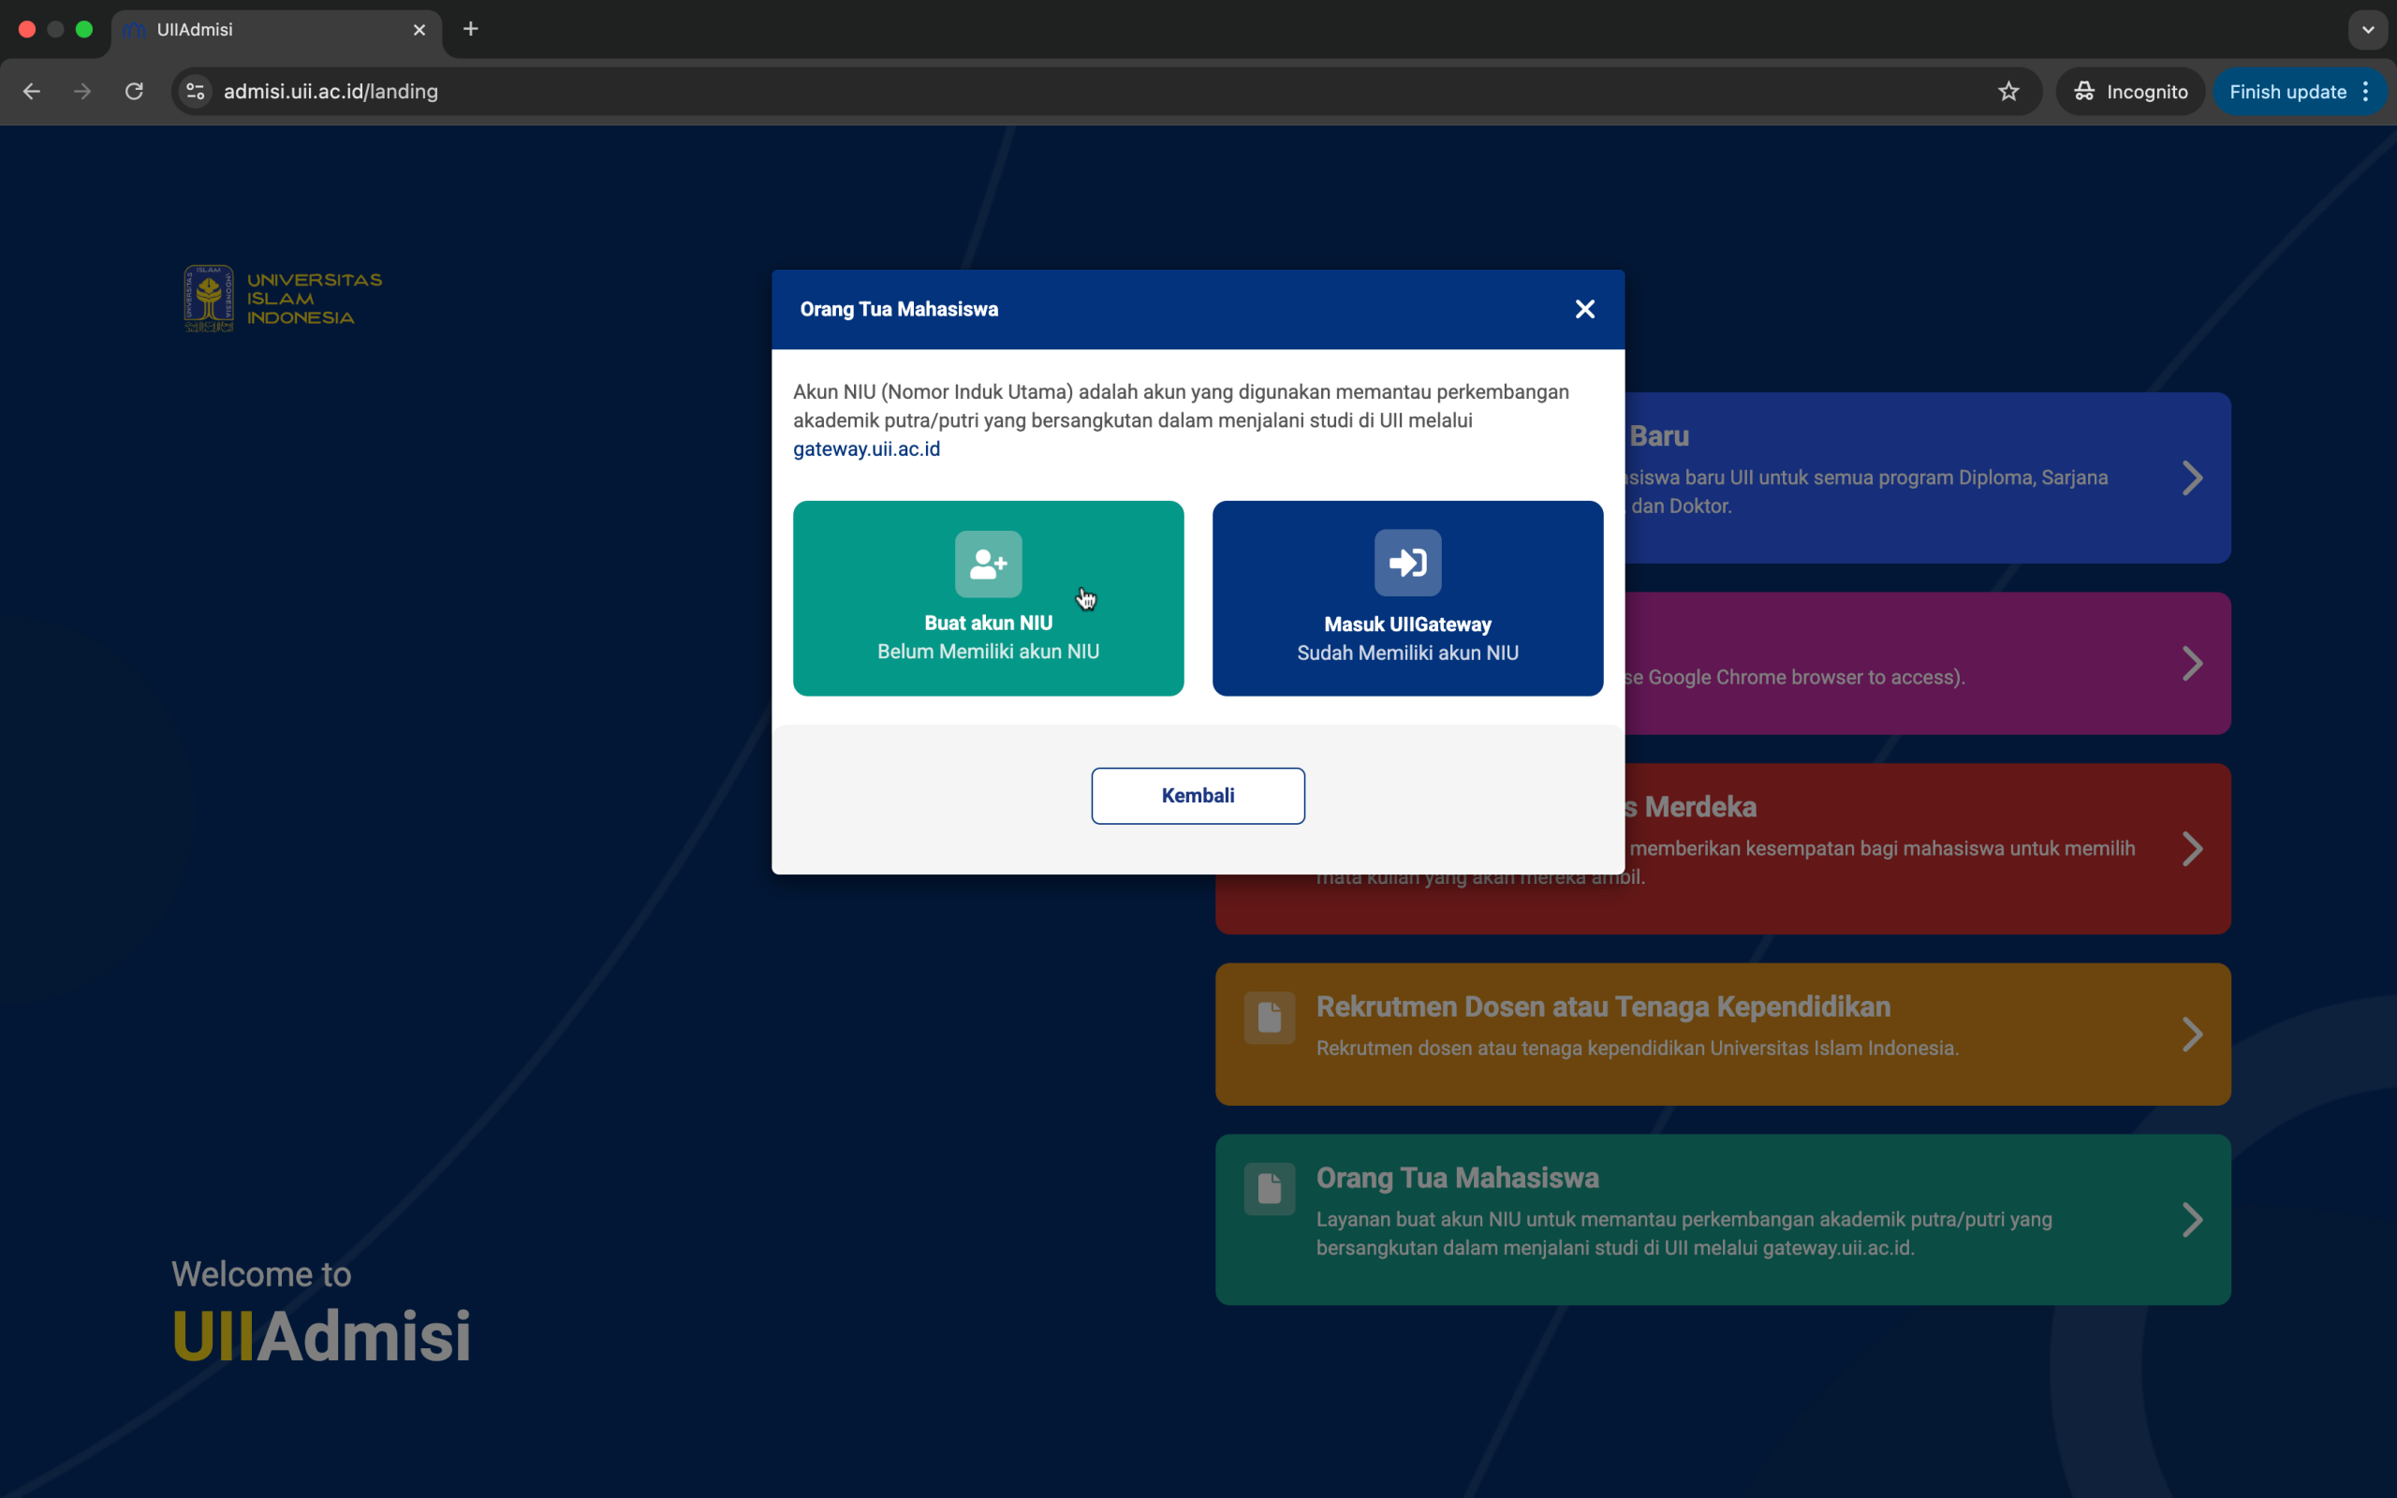The width and height of the screenshot is (2397, 1498).
Task: Open the Chrome three-dot menu
Action: pos(2365,91)
